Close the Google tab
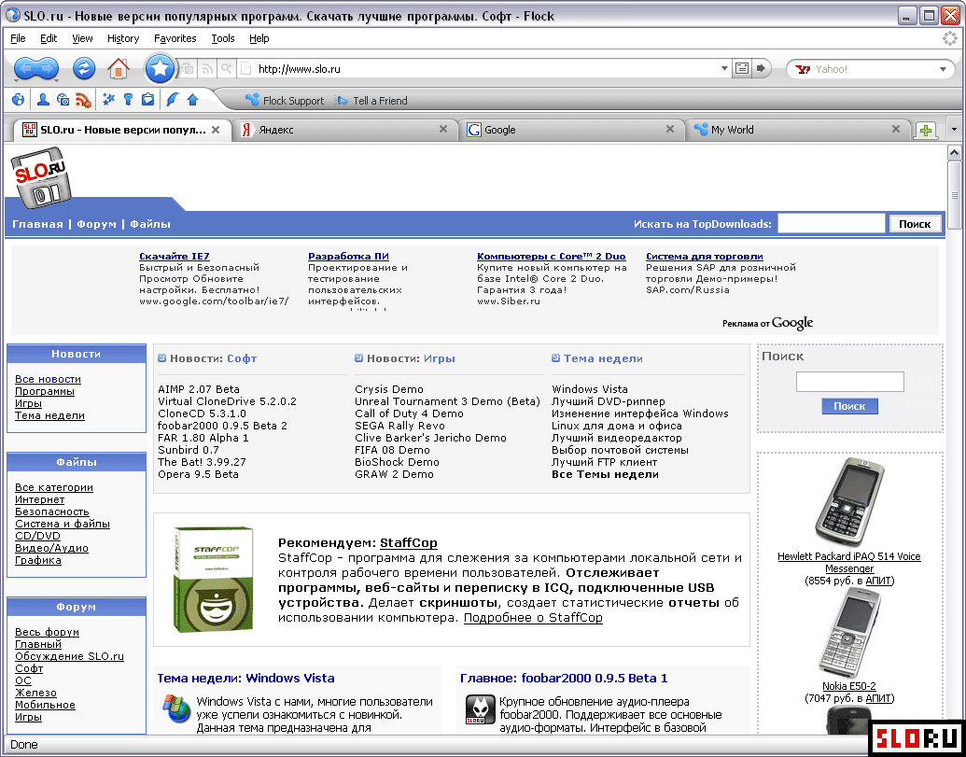Viewport: 966px width, 757px height. [670, 130]
